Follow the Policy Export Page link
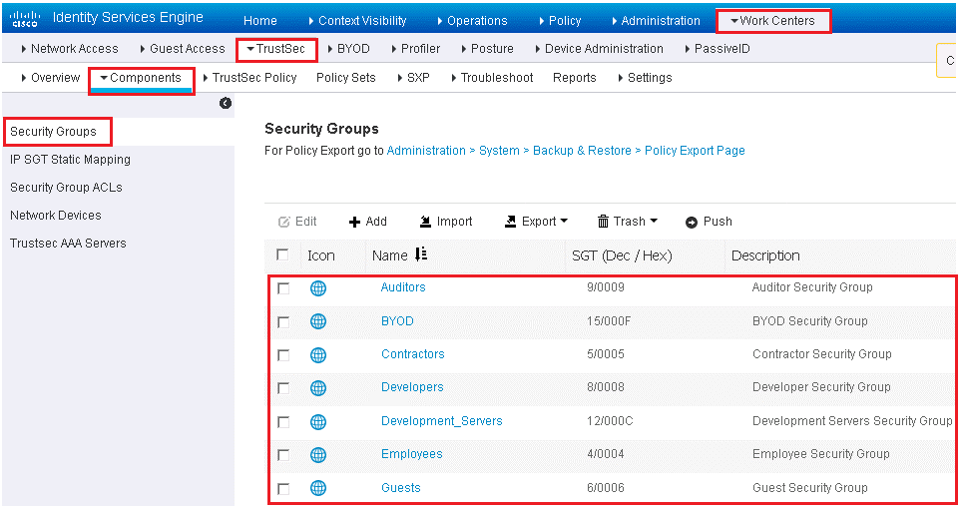The width and height of the screenshot is (962, 515). tap(695, 151)
